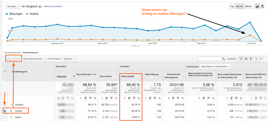Image resolution: width=268 pixels, height=122 pixels.
Task: Select the performance bar view icon
Action: click(251, 59)
